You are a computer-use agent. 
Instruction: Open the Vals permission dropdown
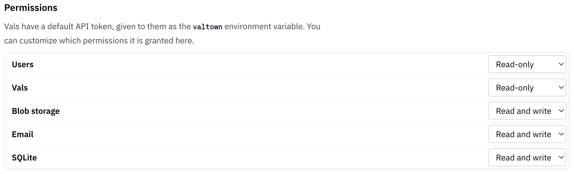[527, 88]
